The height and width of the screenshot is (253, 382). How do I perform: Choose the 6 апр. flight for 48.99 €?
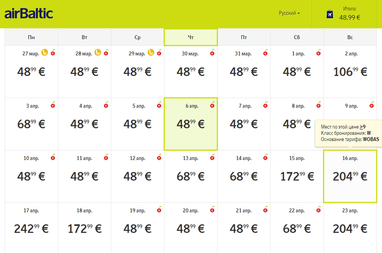[x=191, y=124]
